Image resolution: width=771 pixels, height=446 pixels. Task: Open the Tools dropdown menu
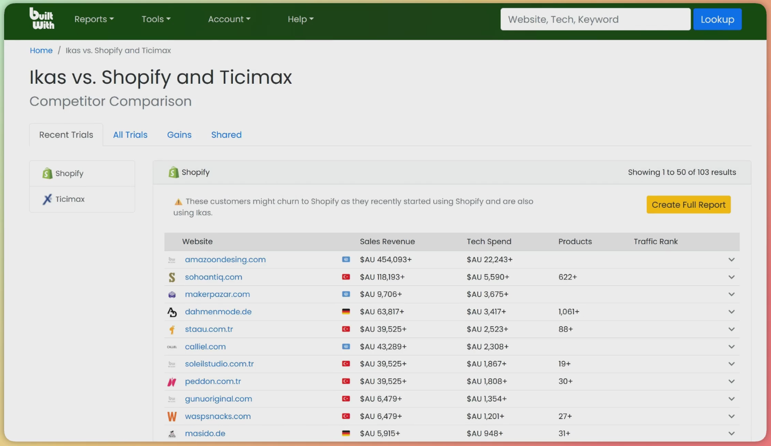point(156,19)
